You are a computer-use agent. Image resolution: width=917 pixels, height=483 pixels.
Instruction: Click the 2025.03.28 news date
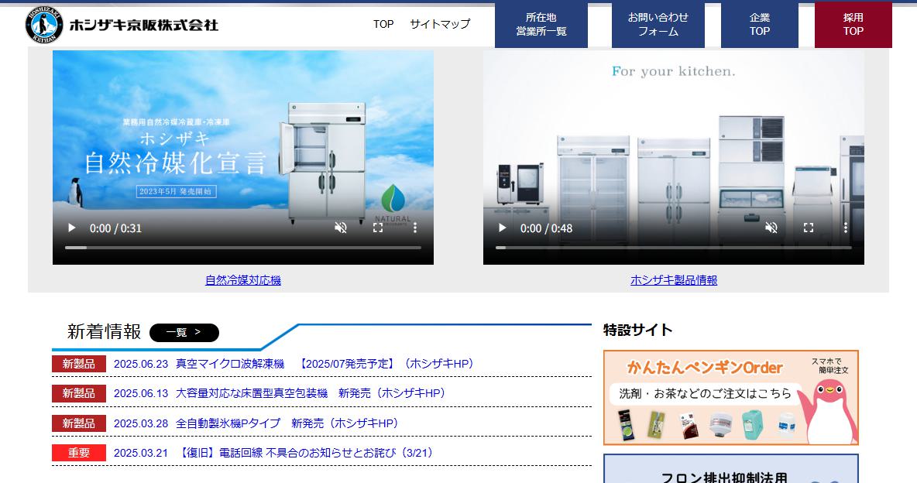coord(141,423)
